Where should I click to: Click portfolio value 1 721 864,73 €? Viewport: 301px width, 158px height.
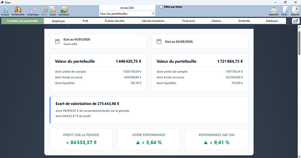point(230,61)
